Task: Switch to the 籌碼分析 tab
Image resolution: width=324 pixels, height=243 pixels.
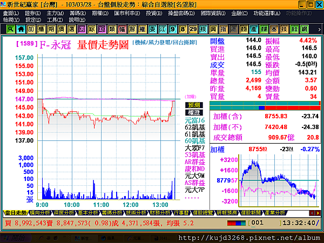Action: [112, 213]
